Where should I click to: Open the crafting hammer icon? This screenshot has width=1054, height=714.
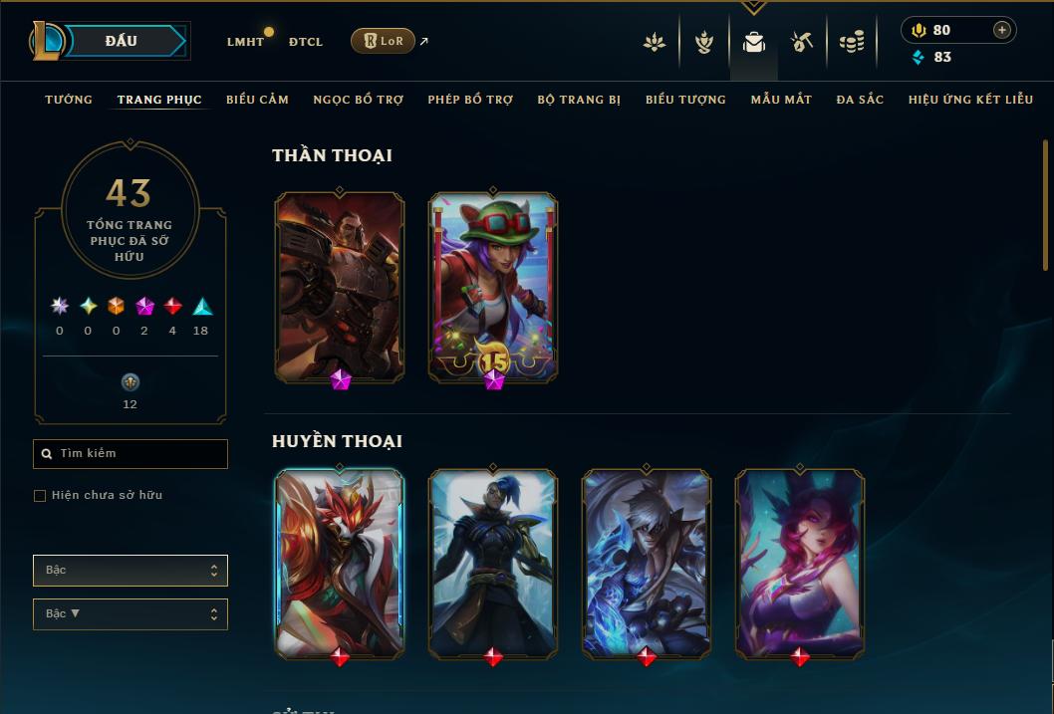[801, 42]
